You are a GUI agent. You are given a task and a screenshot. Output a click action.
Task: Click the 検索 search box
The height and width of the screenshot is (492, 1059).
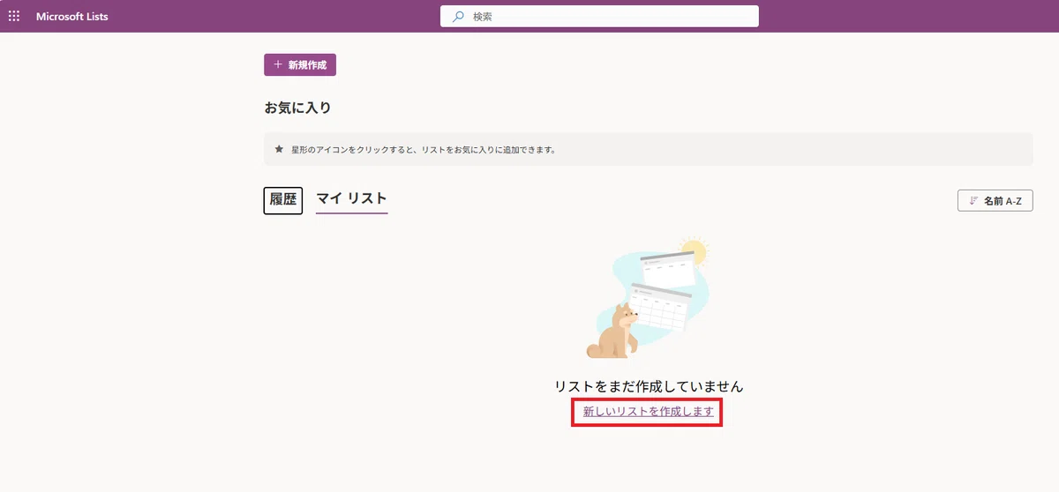coord(599,16)
